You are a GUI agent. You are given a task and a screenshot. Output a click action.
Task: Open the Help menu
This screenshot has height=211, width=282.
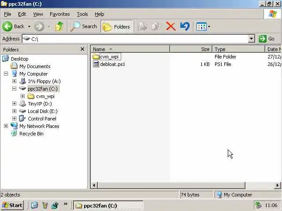coord(99,14)
